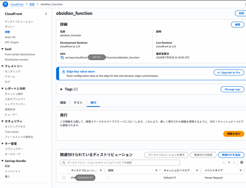Viewport: 246px width, 188px height.
Task: Open the 関数 breadcrumb link
Action: click(32, 4)
